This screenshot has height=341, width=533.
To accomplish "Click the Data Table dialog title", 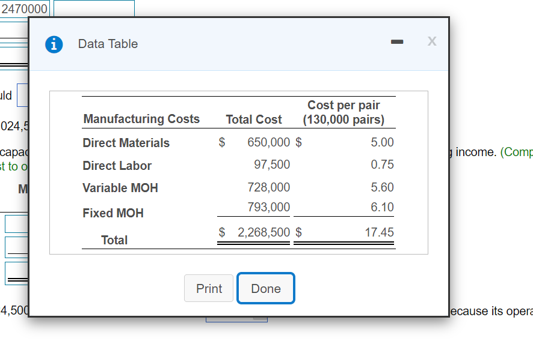I will click(x=108, y=44).
